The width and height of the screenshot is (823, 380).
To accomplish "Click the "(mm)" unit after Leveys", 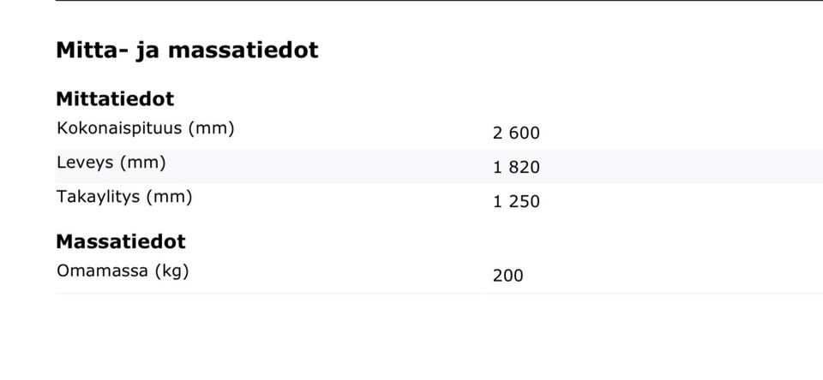I will tap(142, 163).
